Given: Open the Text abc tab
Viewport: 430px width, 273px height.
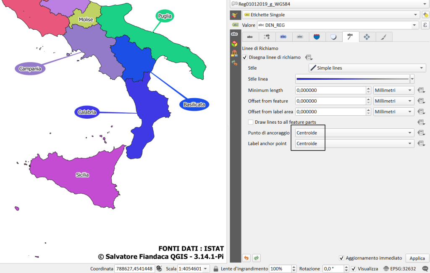Looking at the screenshot, I should pyautogui.click(x=250, y=37).
